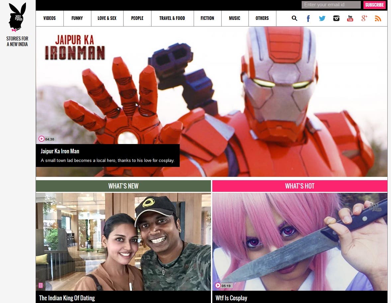Select the Love & Sex menu
391x303 pixels.
click(107, 18)
